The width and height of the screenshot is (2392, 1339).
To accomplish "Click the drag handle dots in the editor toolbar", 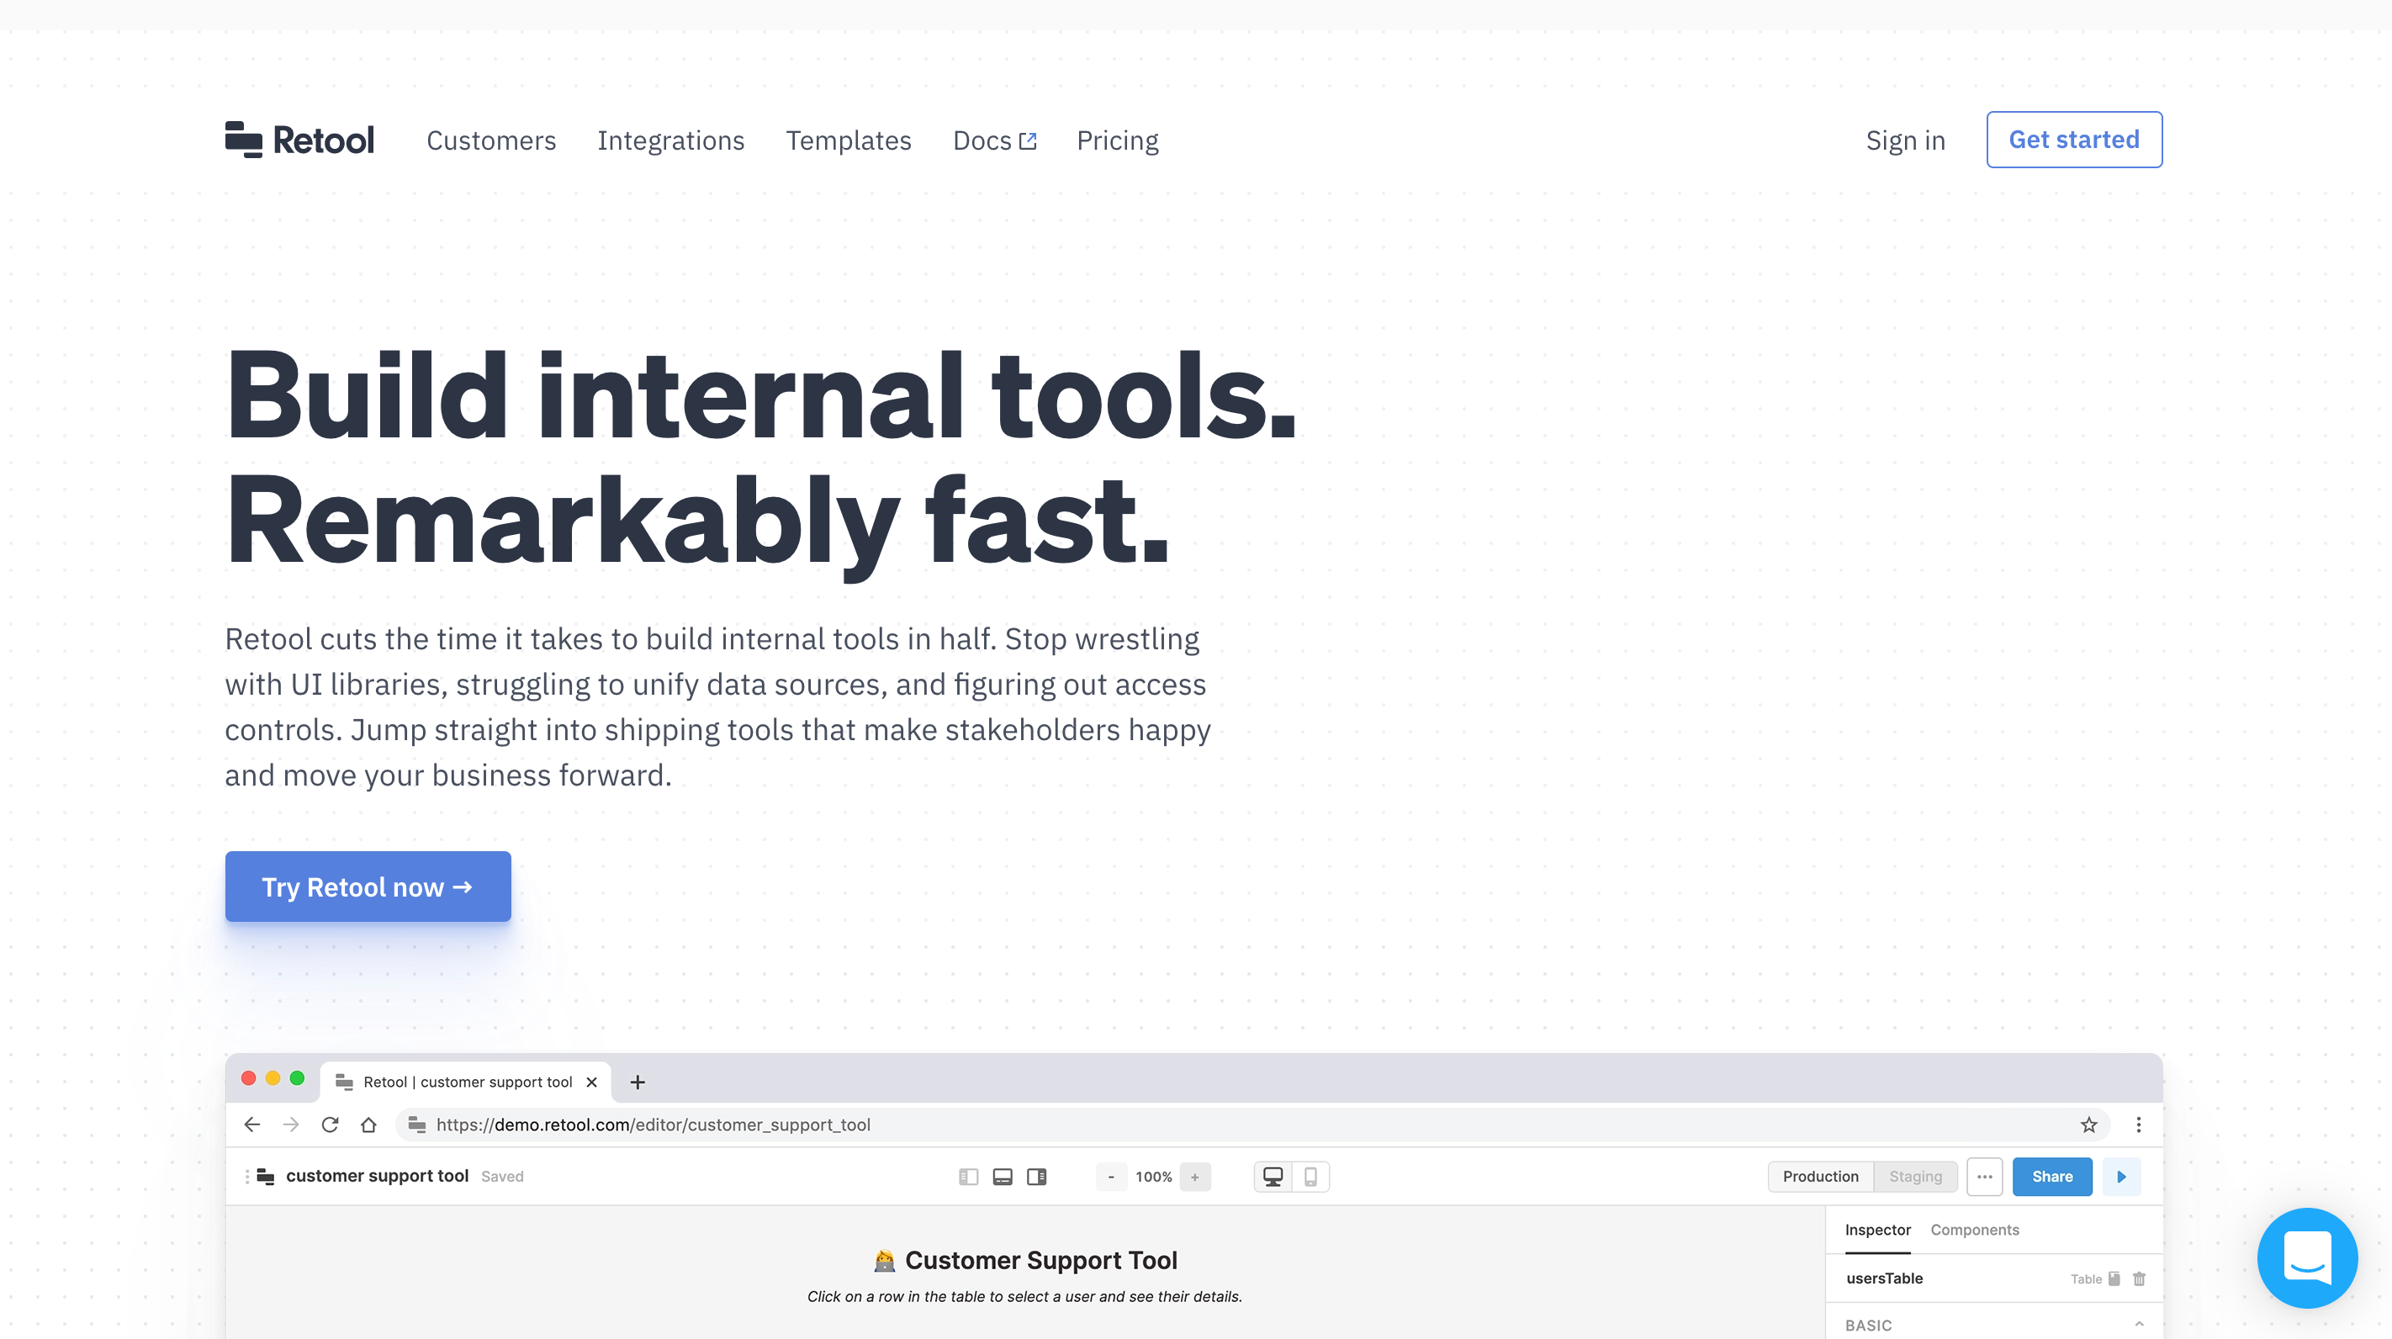I will [x=247, y=1177].
